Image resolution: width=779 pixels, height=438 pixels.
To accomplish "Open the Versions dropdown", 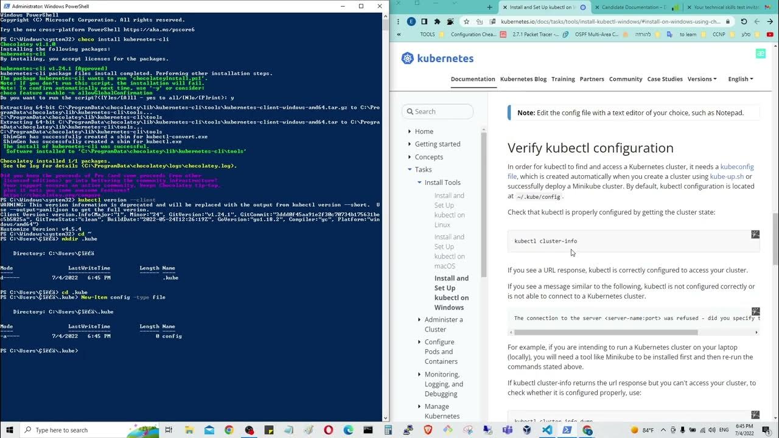I will [x=702, y=79].
